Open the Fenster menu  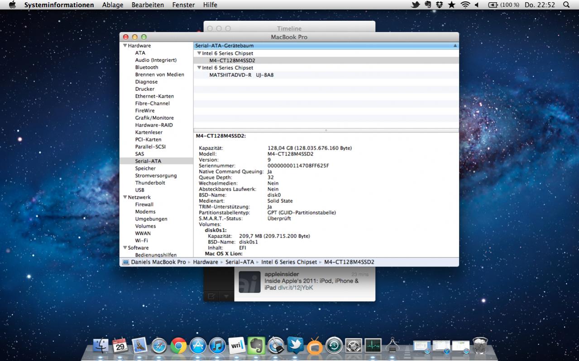pos(183,5)
